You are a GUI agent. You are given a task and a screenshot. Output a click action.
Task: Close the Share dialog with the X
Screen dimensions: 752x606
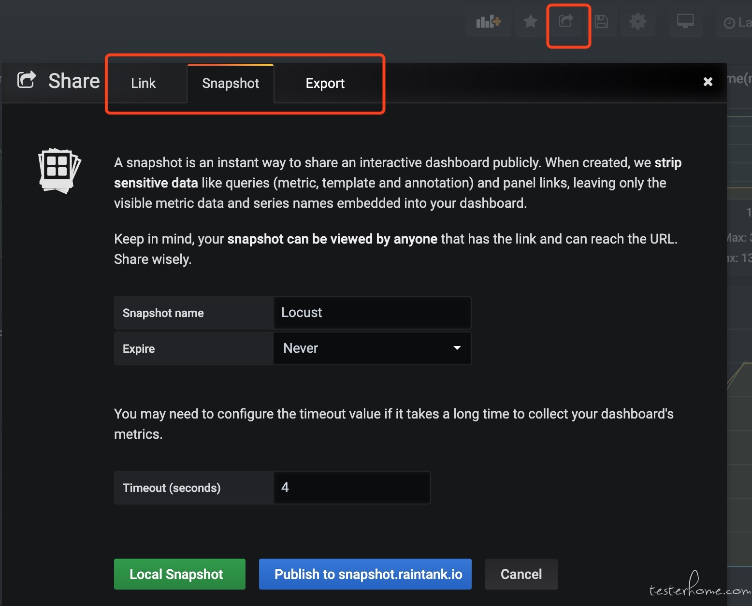[x=708, y=82]
